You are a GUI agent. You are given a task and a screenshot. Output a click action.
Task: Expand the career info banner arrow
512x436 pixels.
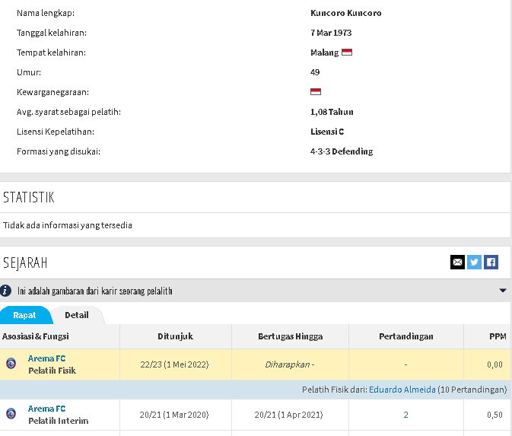[x=503, y=291]
